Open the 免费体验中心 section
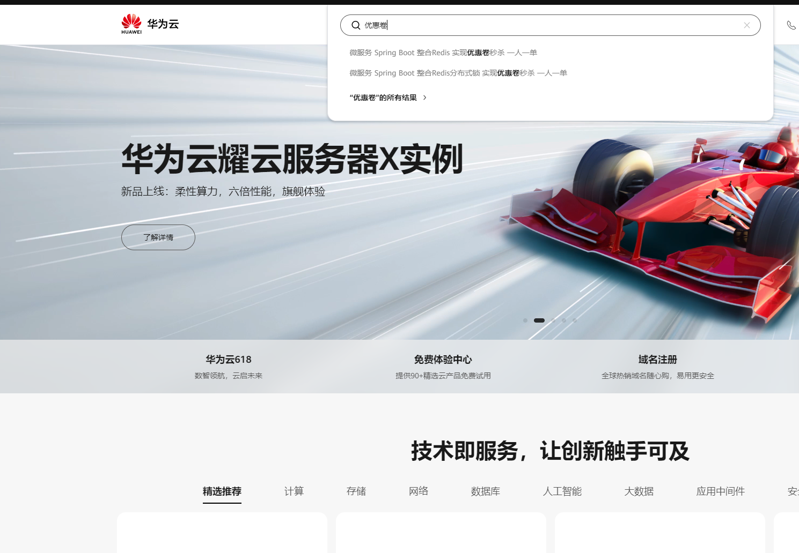799x553 pixels. [x=443, y=367]
